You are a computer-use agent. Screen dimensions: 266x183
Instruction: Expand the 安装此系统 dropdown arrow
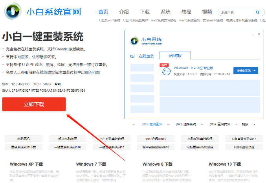pyautogui.click(x=255, y=71)
